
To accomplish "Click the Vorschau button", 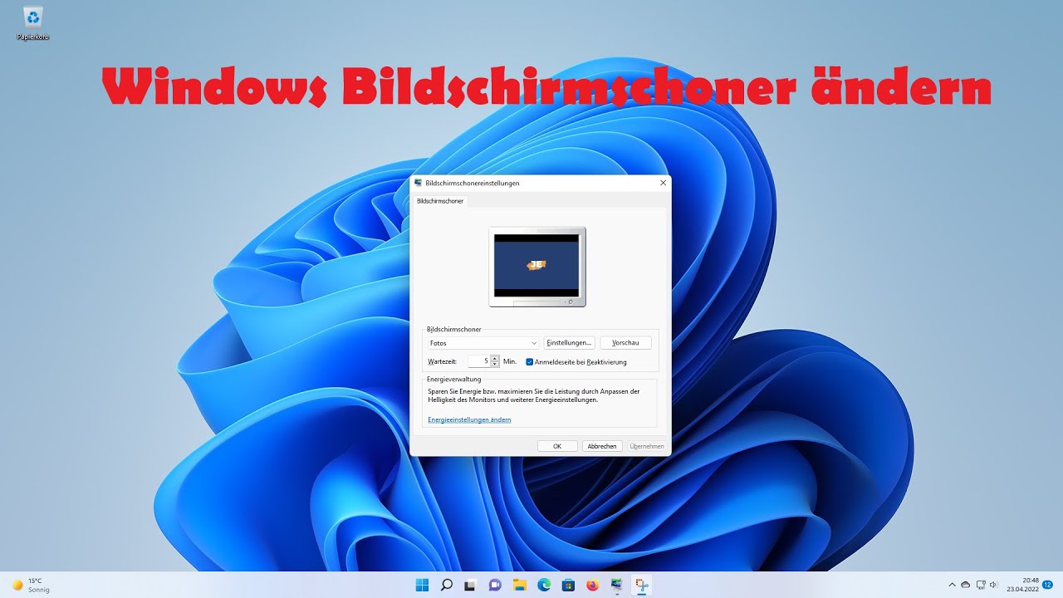I will coord(625,343).
